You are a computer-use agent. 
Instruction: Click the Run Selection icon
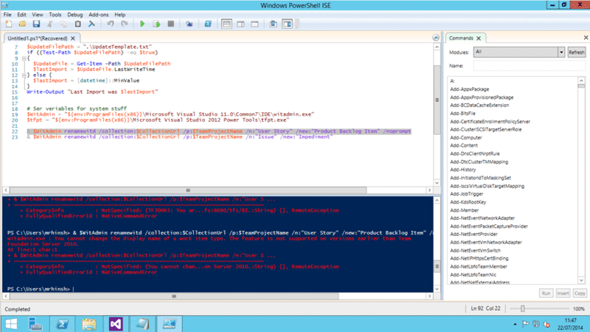point(156,24)
